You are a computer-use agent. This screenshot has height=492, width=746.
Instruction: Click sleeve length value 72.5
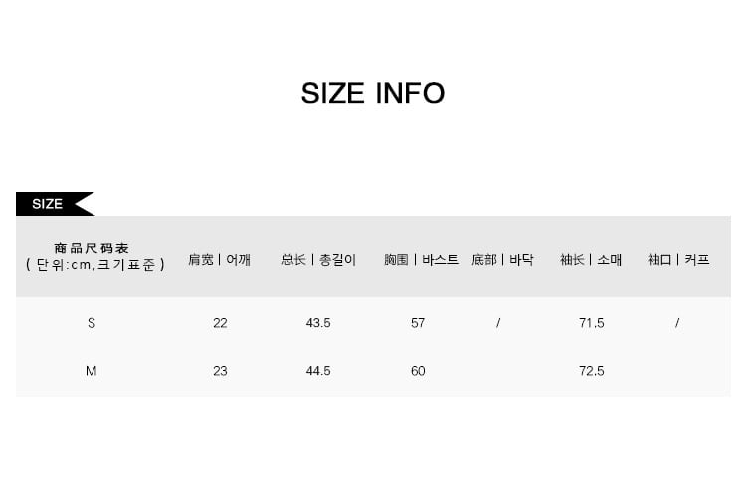pos(591,371)
